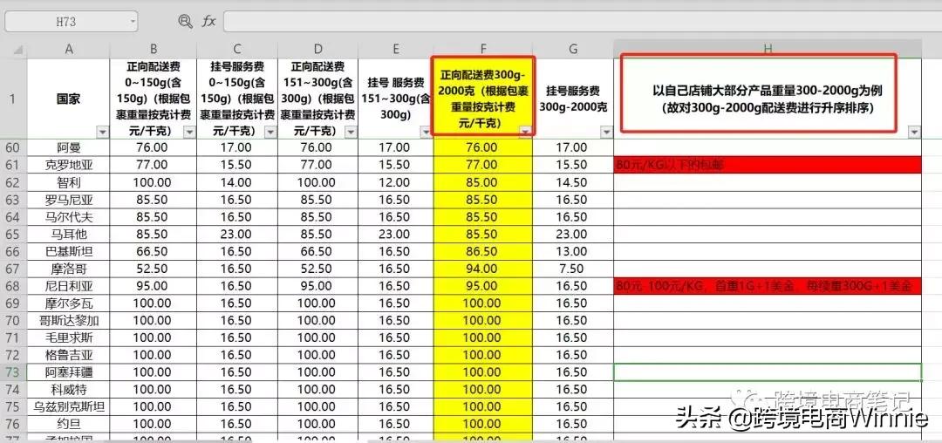Click the selected empty cell H73
942x443 pixels.
(x=768, y=372)
